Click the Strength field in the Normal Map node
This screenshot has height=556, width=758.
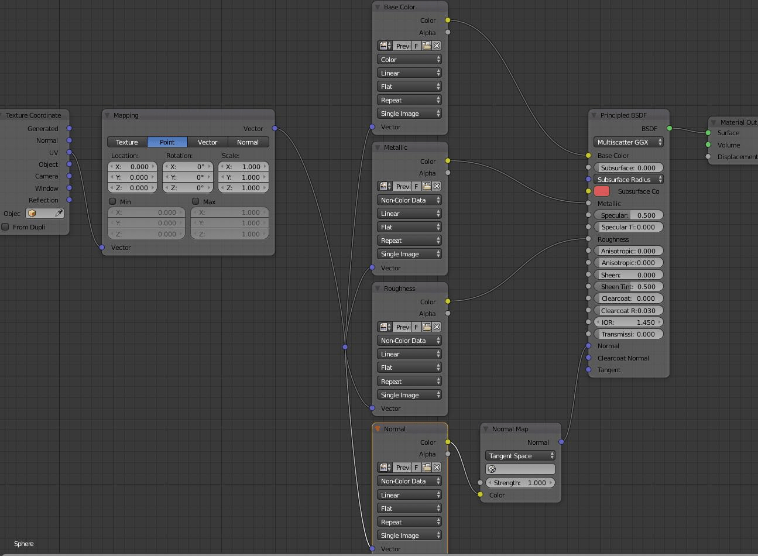[520, 482]
